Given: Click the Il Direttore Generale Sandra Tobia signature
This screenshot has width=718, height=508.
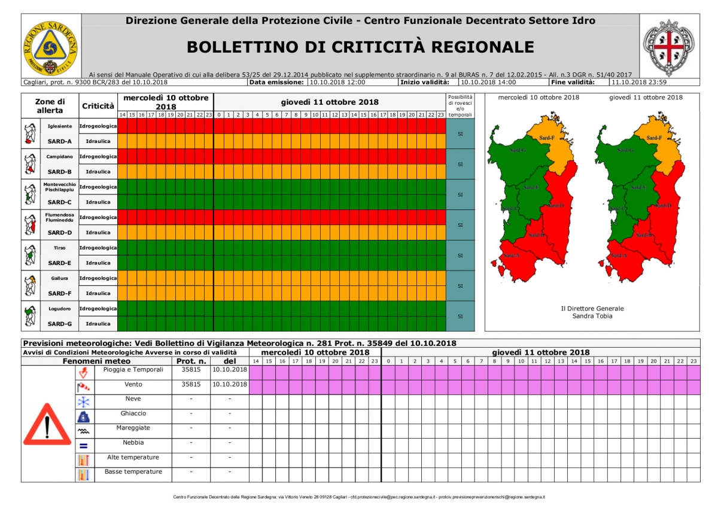Looking at the screenshot, I should coord(592,312).
